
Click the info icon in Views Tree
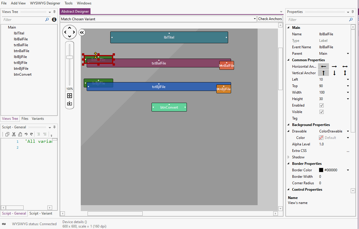click(x=54, y=20)
